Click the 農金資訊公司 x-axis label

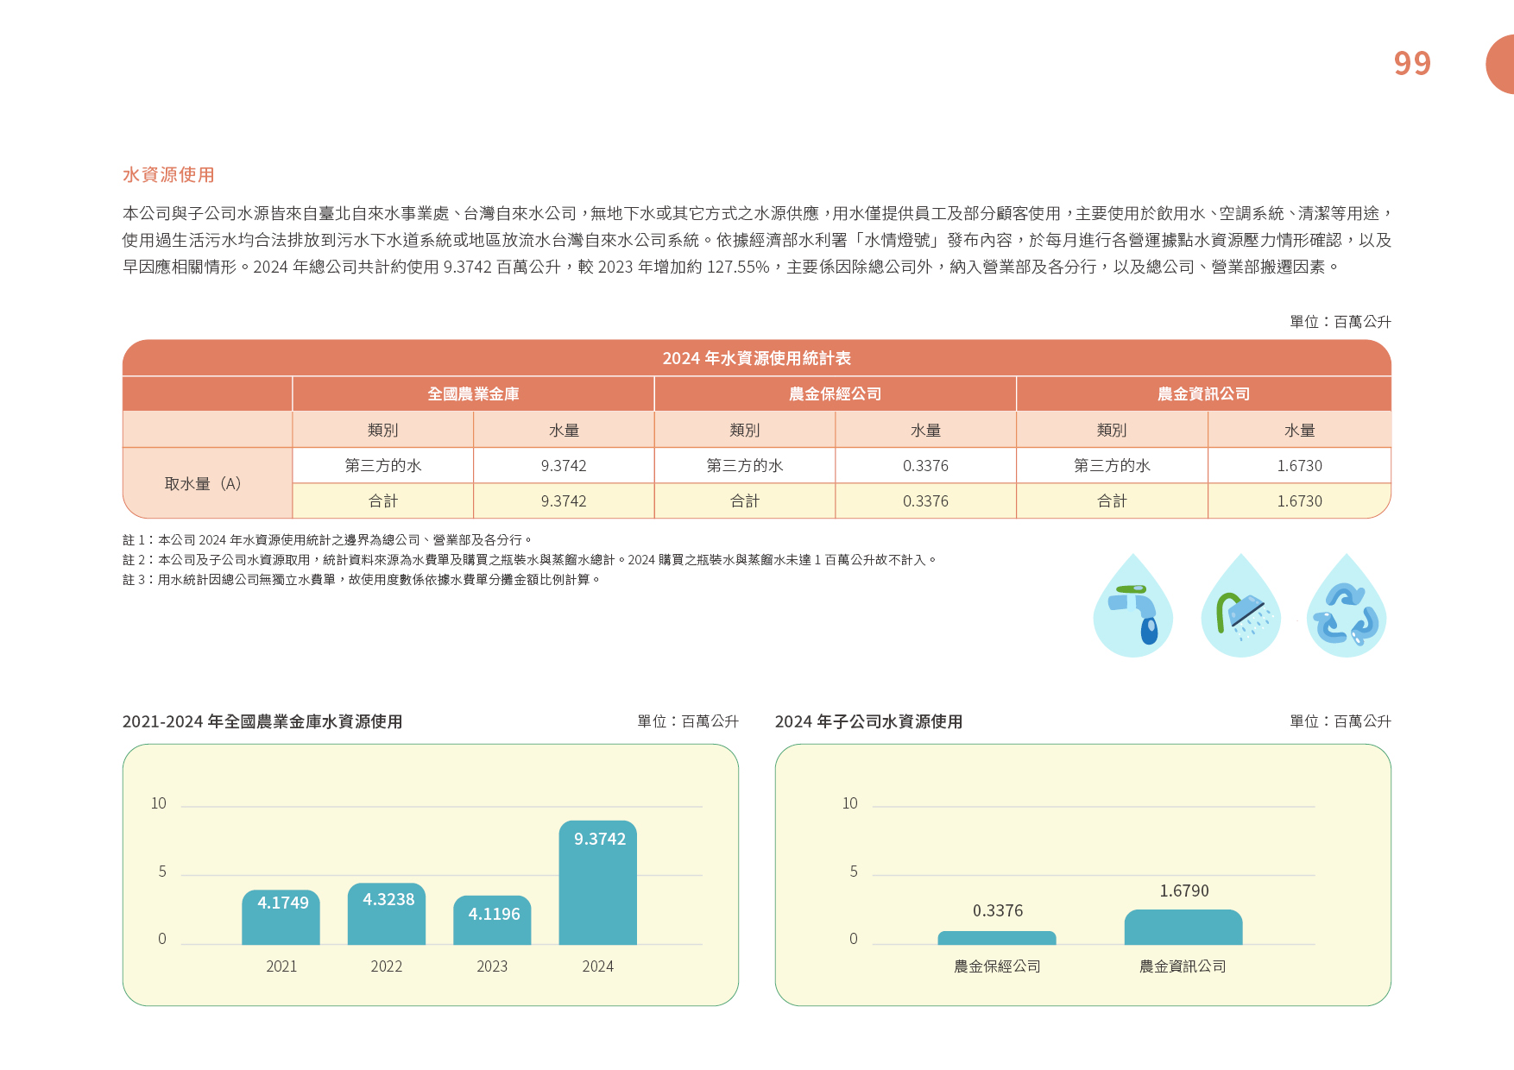[1183, 966]
